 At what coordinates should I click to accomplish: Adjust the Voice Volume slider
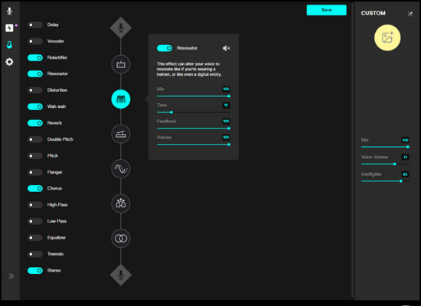[x=385, y=164]
